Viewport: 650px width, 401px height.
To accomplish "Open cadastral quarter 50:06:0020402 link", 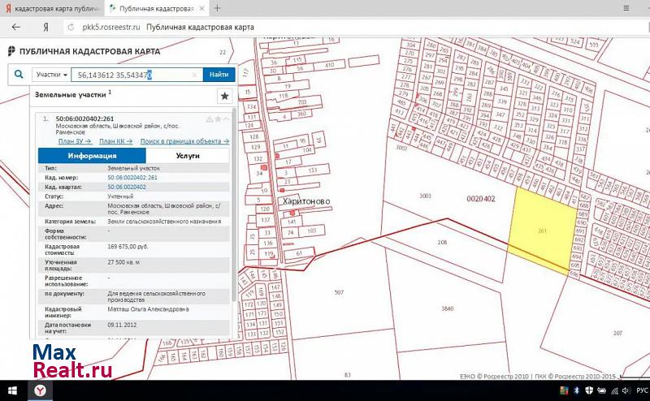I will coord(127,187).
